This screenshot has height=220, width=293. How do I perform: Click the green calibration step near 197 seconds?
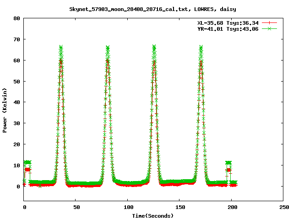click(228, 163)
